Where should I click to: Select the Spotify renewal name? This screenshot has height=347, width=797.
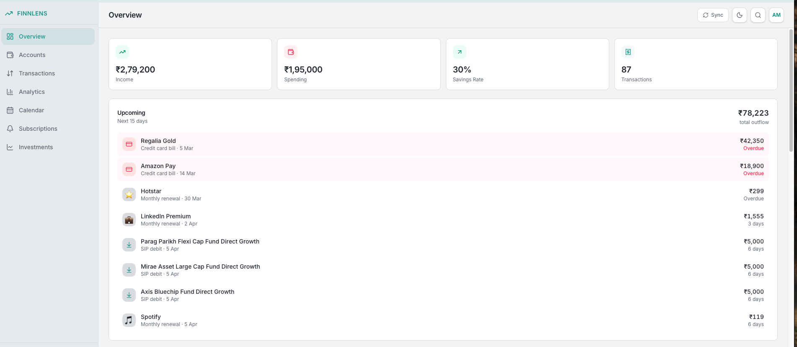151,317
